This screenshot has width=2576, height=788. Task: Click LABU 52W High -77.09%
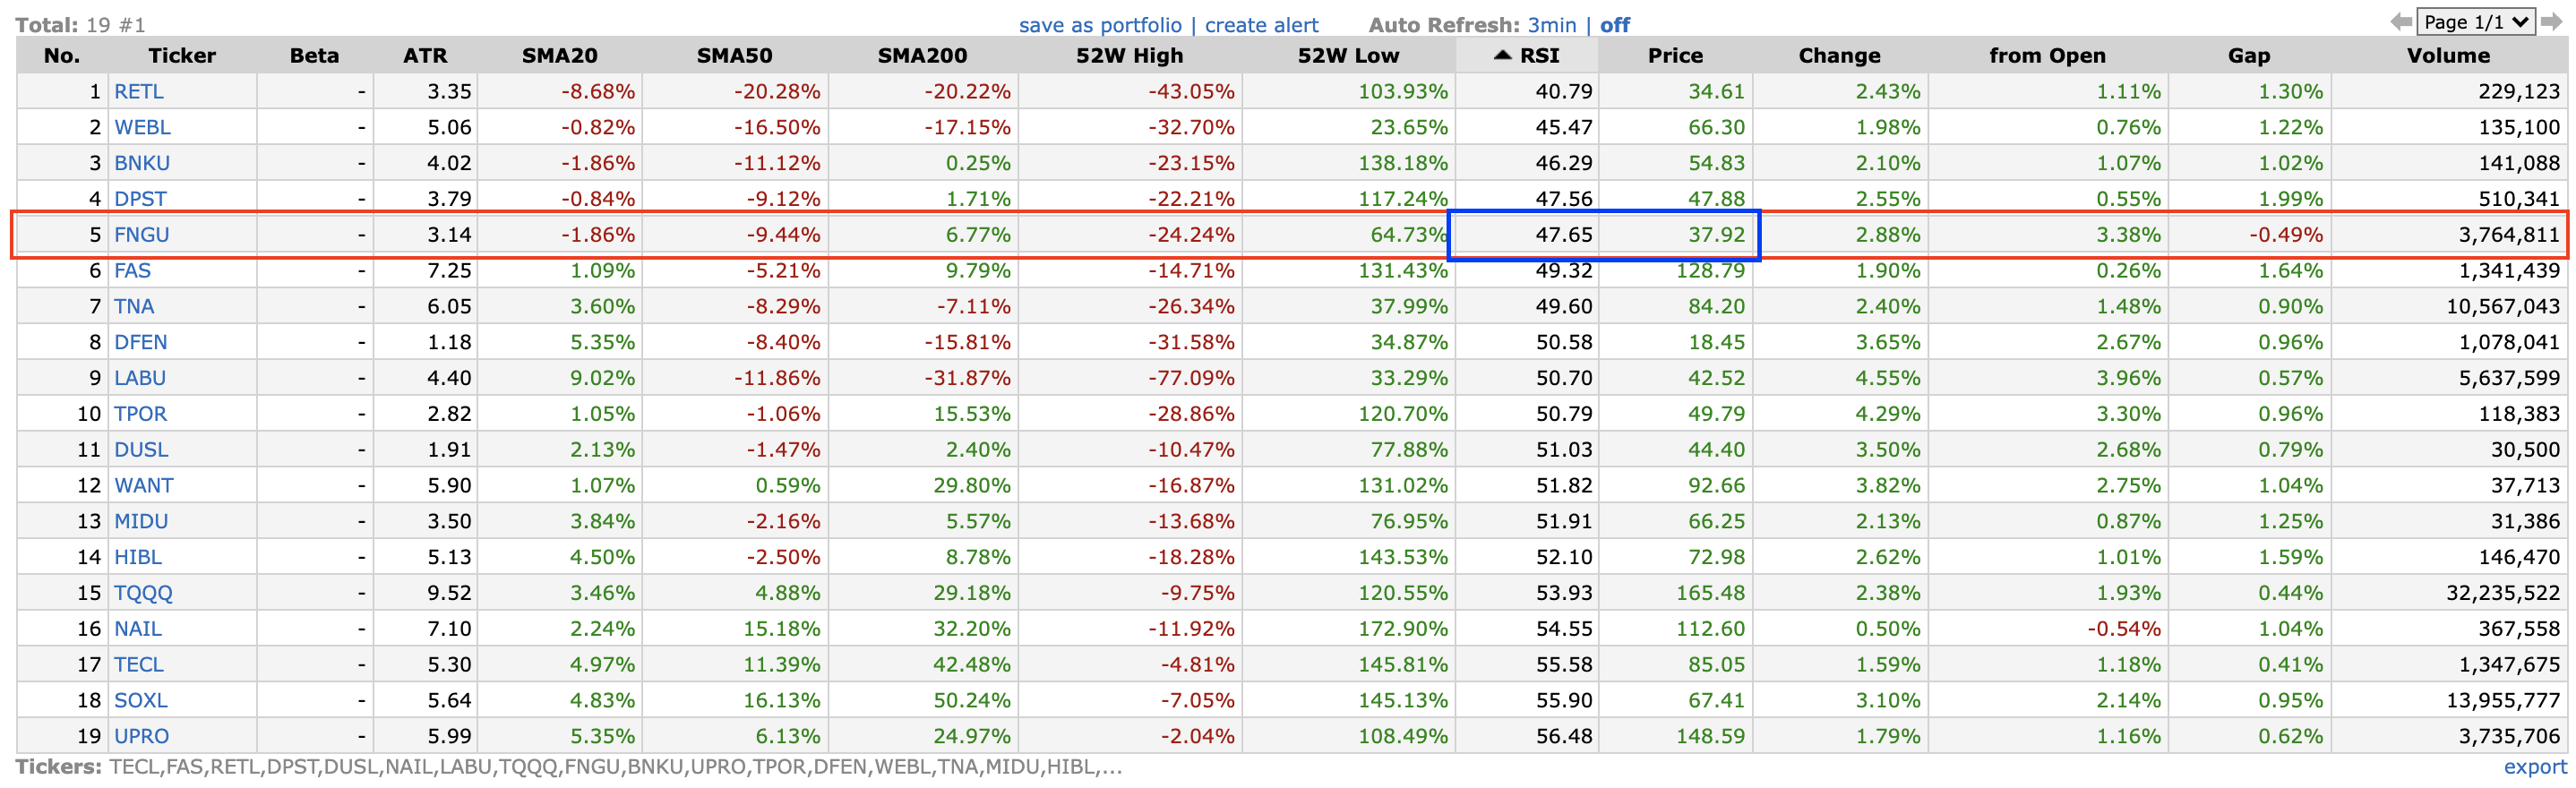pyautogui.click(x=1190, y=378)
